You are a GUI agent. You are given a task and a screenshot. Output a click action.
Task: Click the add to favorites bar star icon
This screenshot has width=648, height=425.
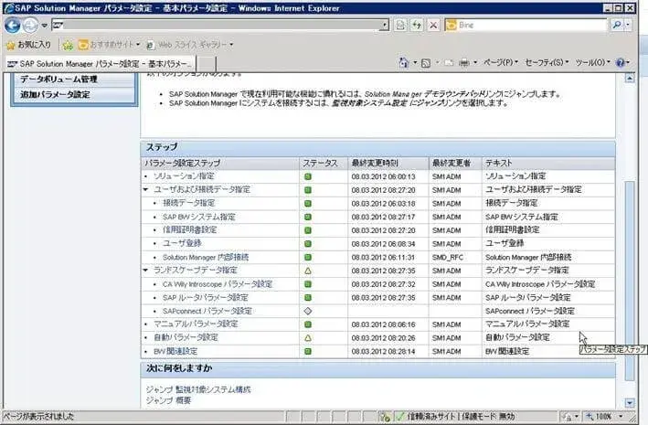point(68,45)
